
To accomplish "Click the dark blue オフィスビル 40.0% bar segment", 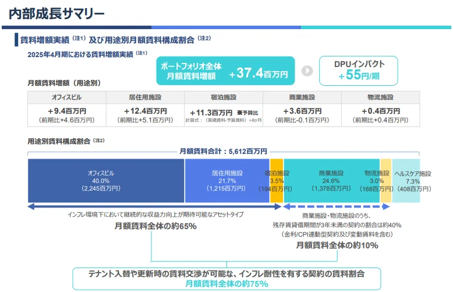I will (106, 181).
